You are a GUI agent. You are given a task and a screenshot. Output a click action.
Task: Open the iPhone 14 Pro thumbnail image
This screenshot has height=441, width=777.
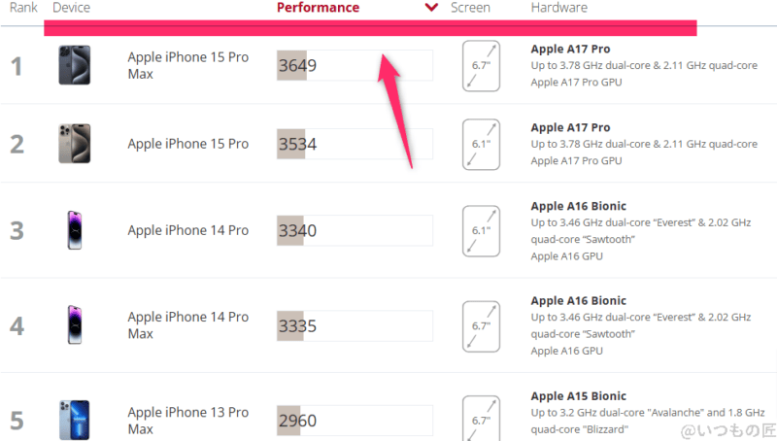tap(74, 231)
